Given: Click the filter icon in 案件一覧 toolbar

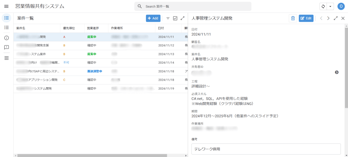Looking at the screenshot, I should (168, 18).
